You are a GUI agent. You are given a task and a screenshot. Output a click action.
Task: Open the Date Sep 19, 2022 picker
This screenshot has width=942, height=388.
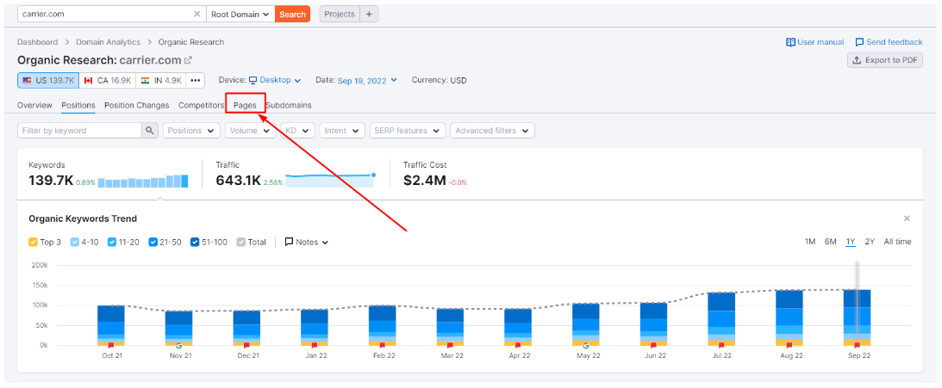pyautogui.click(x=367, y=80)
